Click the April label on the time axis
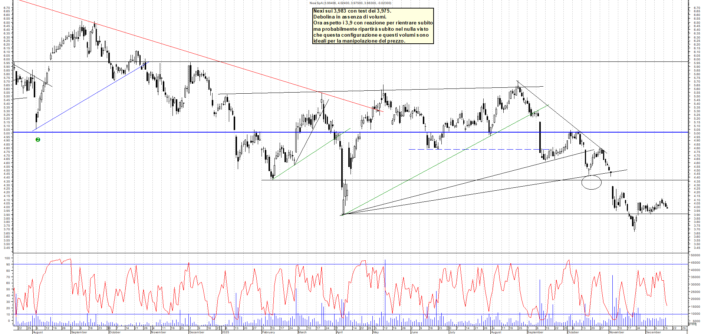 [339, 332]
